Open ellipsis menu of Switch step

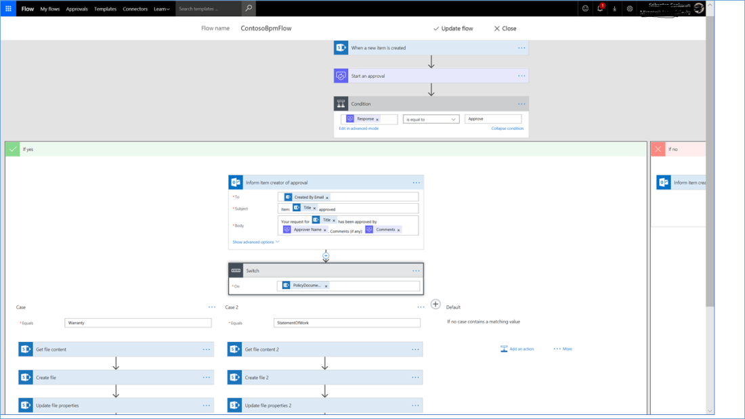point(416,271)
